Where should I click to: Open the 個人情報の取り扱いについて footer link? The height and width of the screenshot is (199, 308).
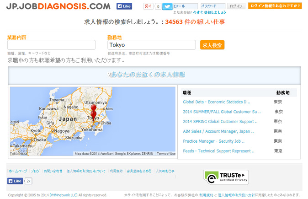click(86, 171)
